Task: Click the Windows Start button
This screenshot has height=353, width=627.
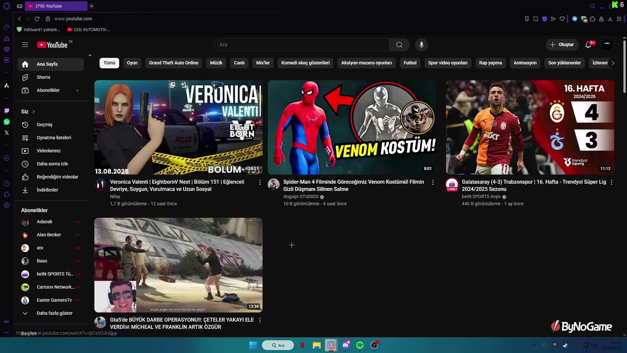Action: click(253, 345)
